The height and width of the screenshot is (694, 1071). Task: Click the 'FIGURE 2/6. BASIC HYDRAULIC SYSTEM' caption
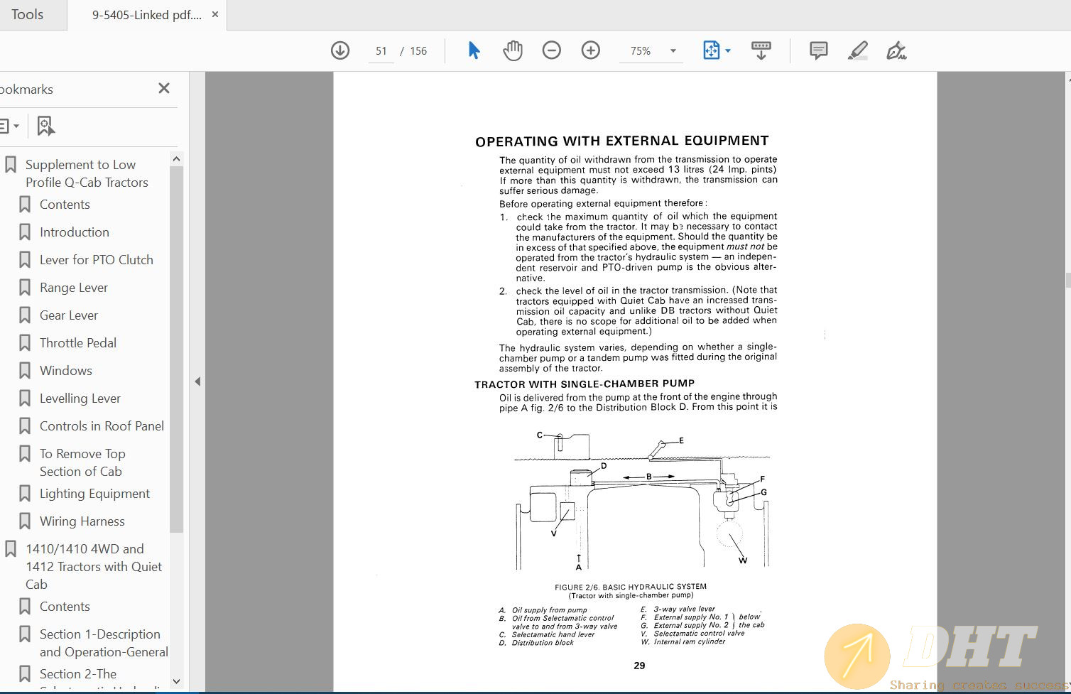click(x=631, y=587)
